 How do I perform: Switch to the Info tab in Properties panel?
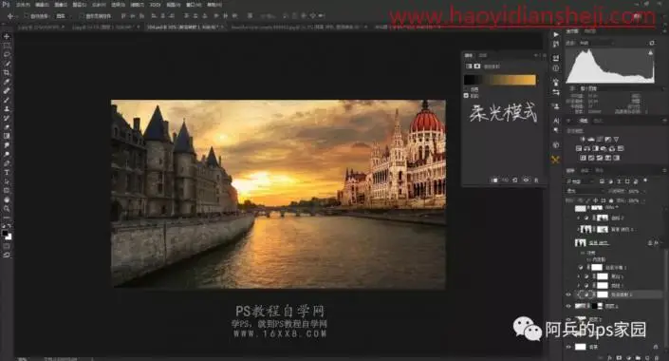483,55
